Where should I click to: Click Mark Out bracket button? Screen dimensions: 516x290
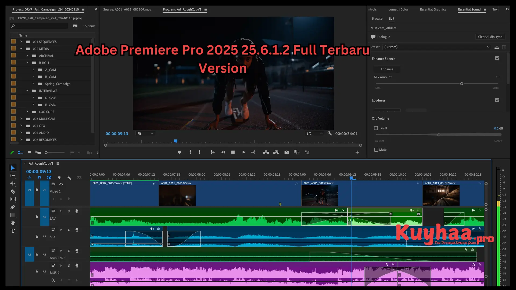pyautogui.click(x=199, y=152)
